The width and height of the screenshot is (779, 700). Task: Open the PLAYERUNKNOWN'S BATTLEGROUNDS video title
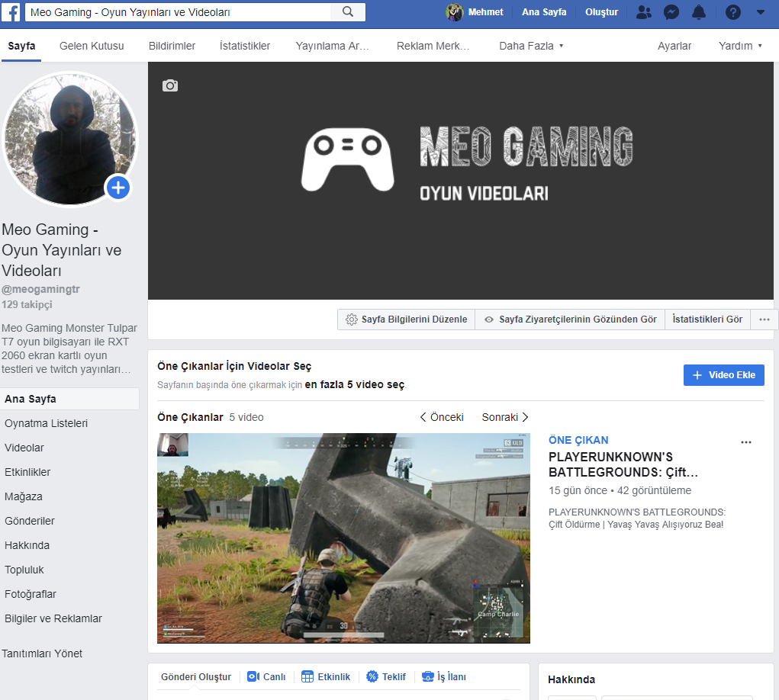pos(623,464)
